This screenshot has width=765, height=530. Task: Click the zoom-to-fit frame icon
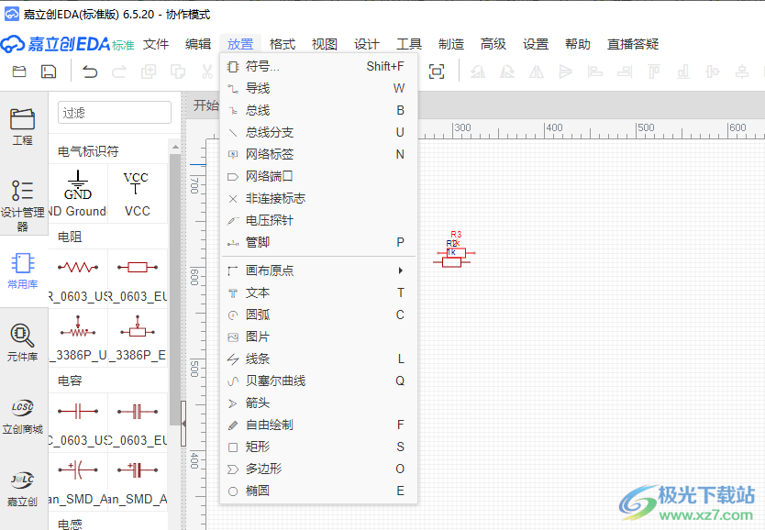click(x=437, y=72)
